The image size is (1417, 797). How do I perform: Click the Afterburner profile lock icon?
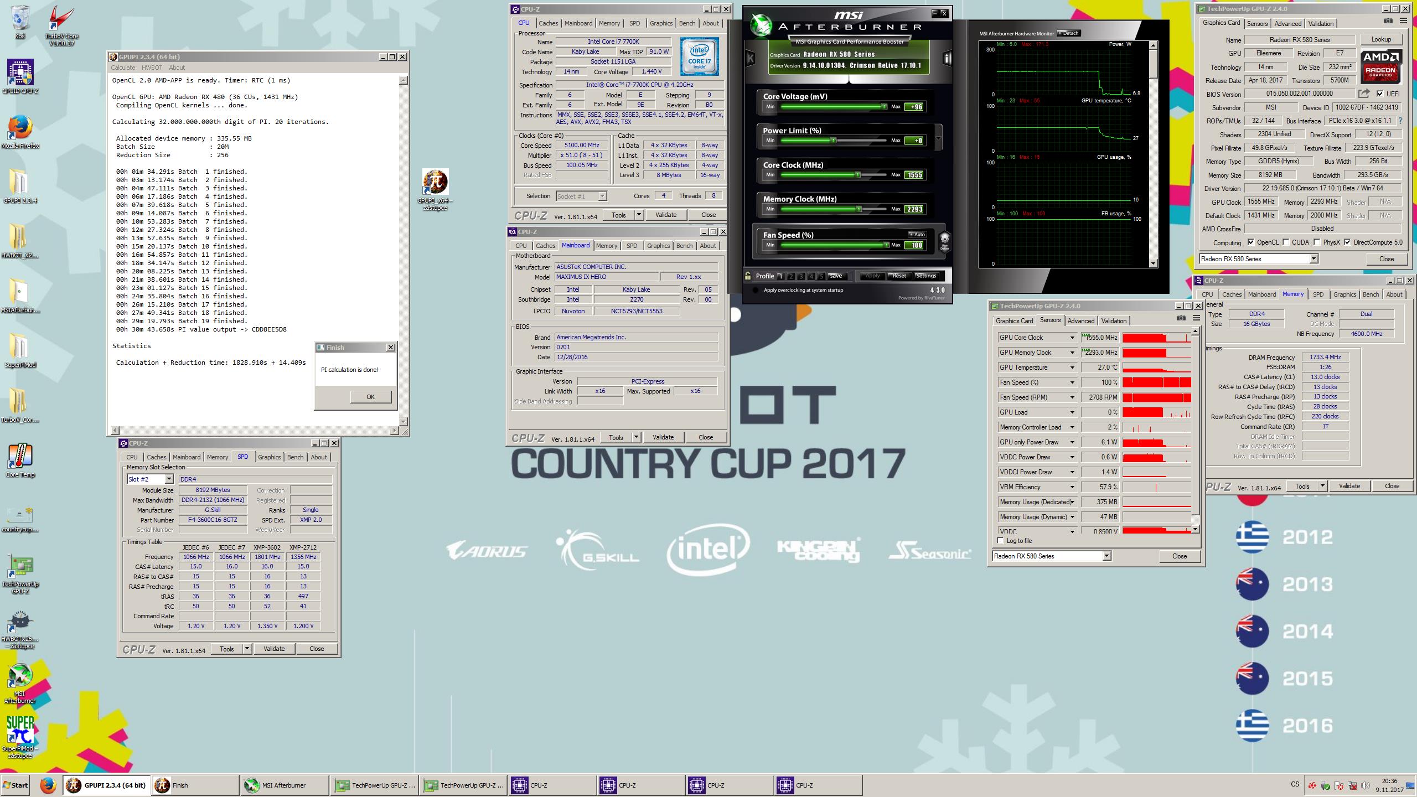pos(748,276)
